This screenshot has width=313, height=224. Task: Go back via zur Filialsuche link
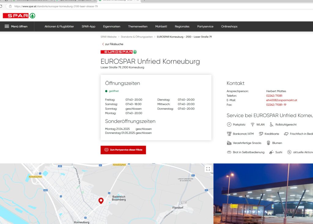click(112, 44)
